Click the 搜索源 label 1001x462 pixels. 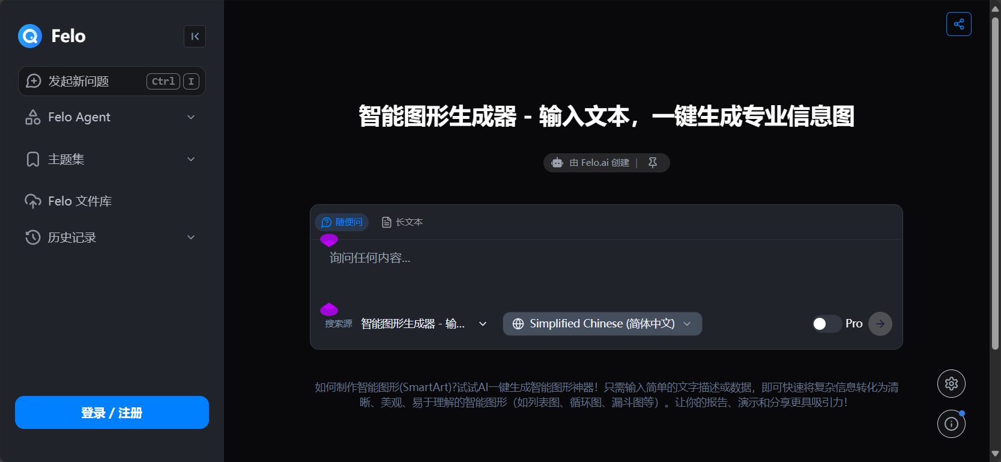339,324
